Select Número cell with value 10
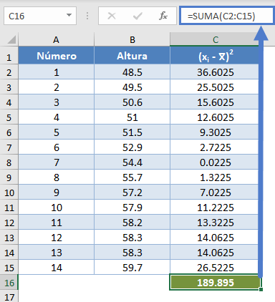Viewport: 275px width, 302px height. pos(57,208)
